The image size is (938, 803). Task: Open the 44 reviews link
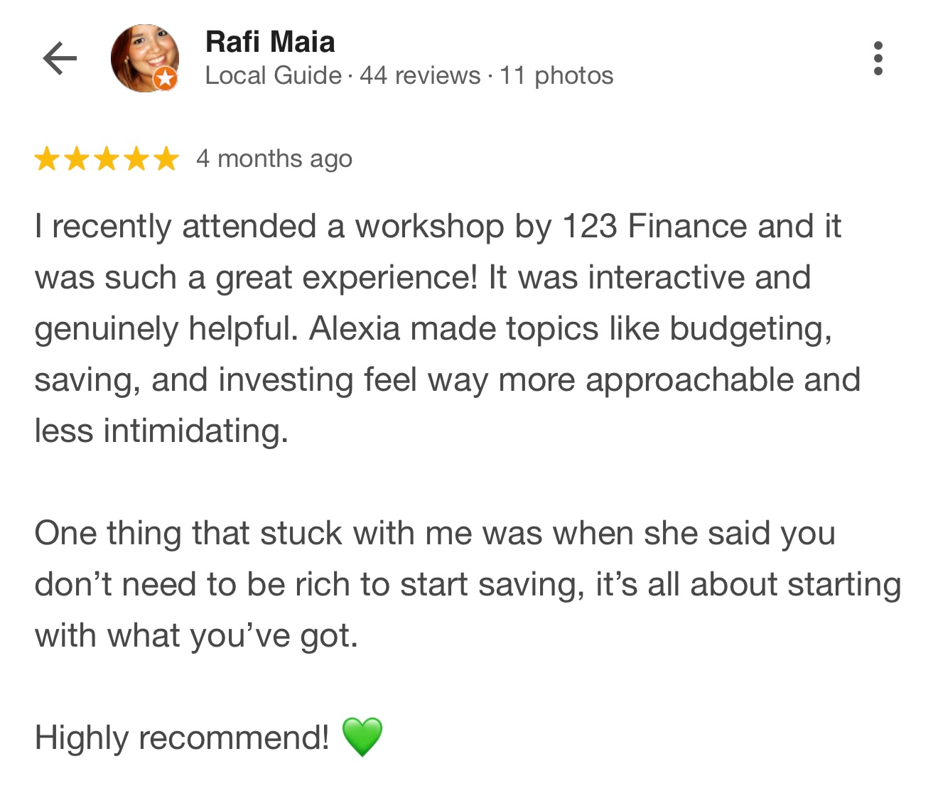pos(419,75)
